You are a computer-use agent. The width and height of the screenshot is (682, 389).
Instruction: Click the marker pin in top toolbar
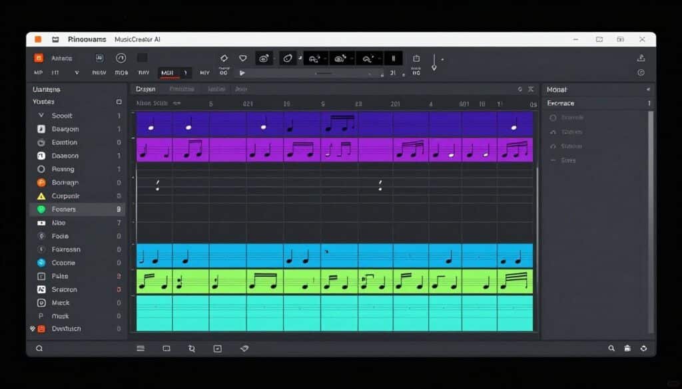click(x=434, y=62)
